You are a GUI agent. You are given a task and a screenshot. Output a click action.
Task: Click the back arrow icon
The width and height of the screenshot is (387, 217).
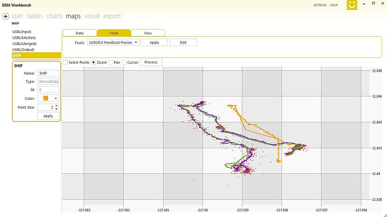coord(6,16)
